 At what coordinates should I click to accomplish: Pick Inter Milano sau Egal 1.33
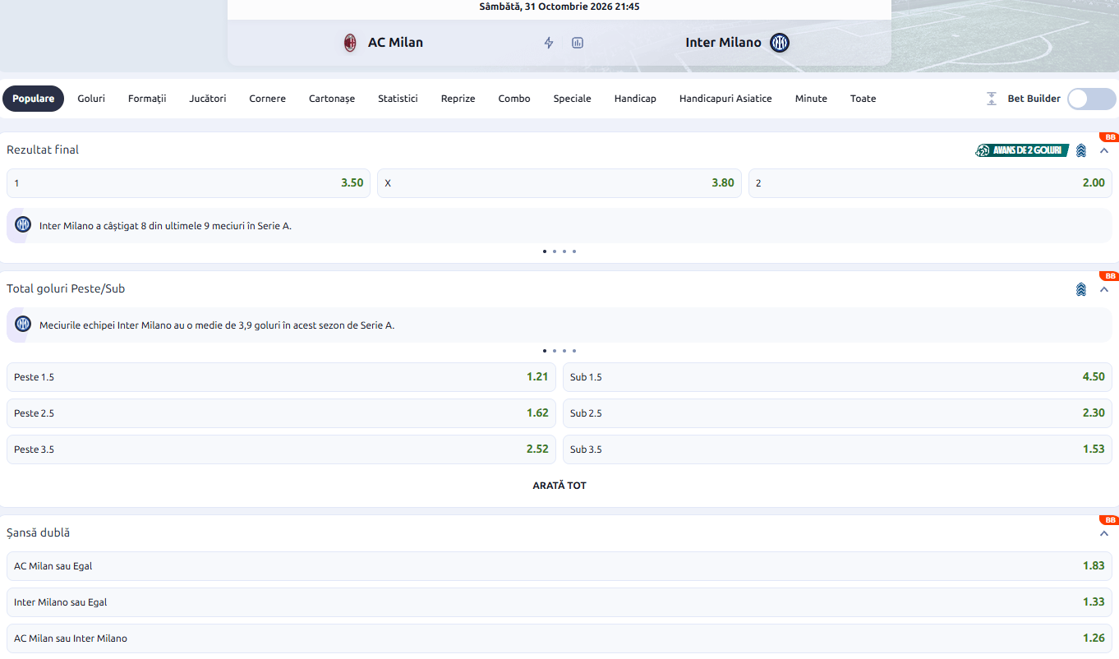pos(559,602)
